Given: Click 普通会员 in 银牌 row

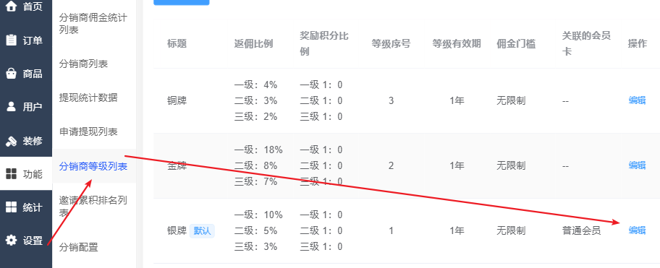Looking at the screenshot, I should [x=581, y=230].
